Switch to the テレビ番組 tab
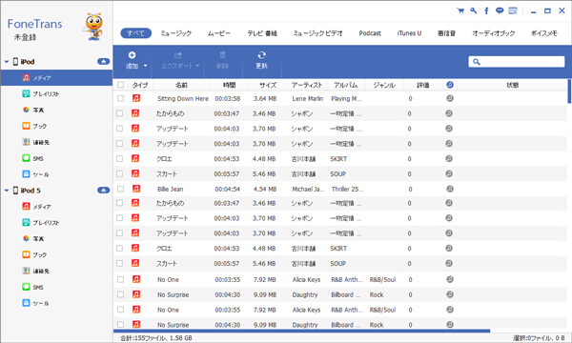The height and width of the screenshot is (343, 572). pyautogui.click(x=262, y=33)
